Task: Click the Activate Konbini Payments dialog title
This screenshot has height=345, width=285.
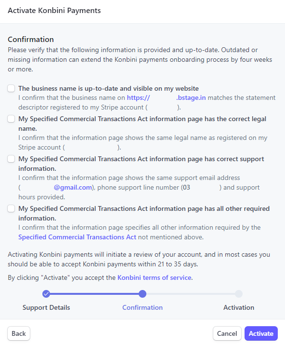Action: coord(54,11)
